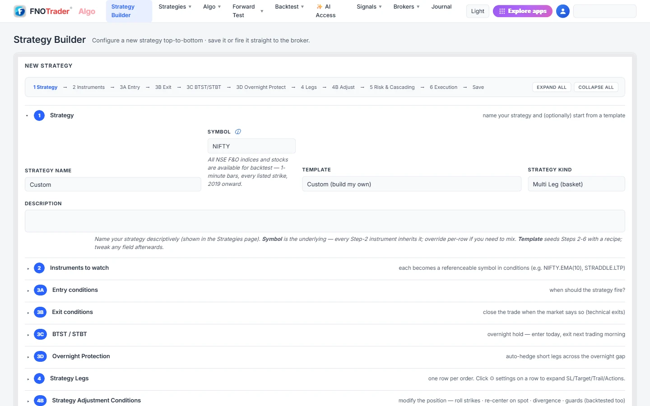Jump to 6 Execution step link
650x406 pixels.
point(443,88)
